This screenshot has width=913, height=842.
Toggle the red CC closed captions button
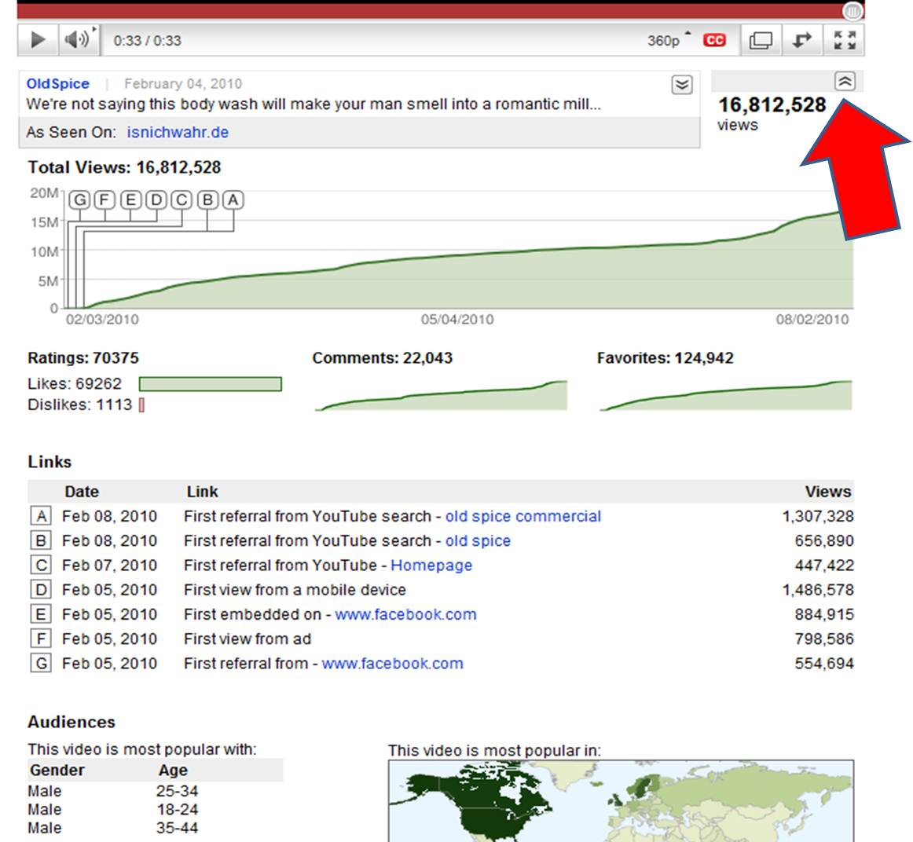[714, 40]
